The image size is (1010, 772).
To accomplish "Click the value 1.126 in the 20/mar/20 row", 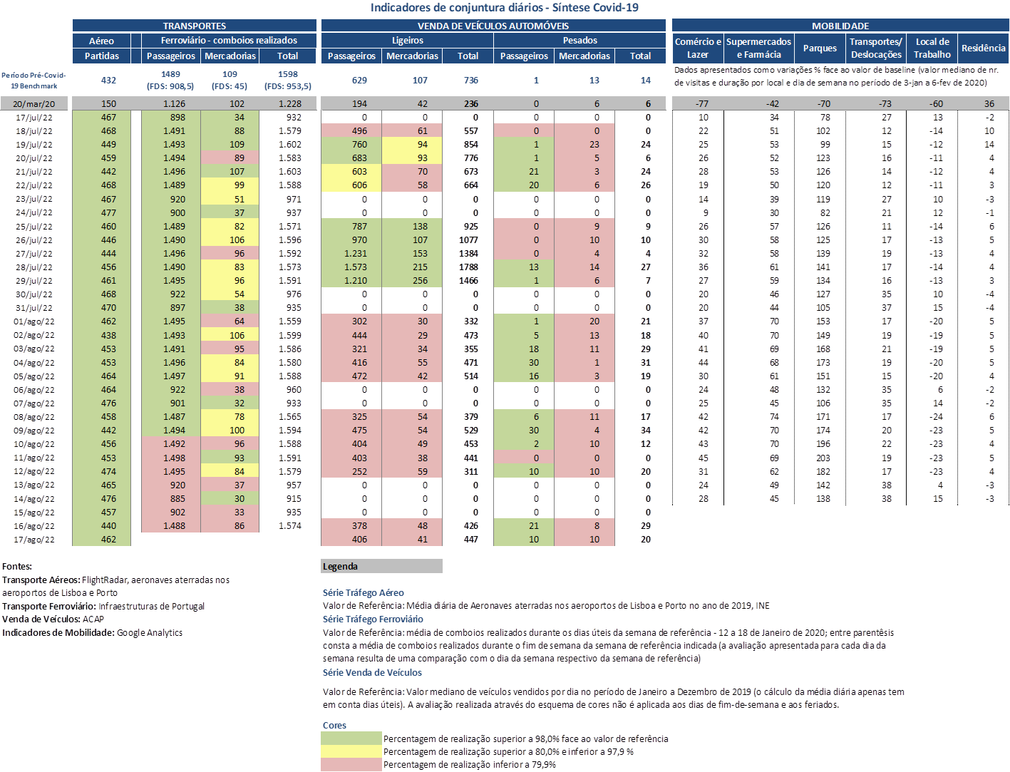I will pyautogui.click(x=174, y=104).
